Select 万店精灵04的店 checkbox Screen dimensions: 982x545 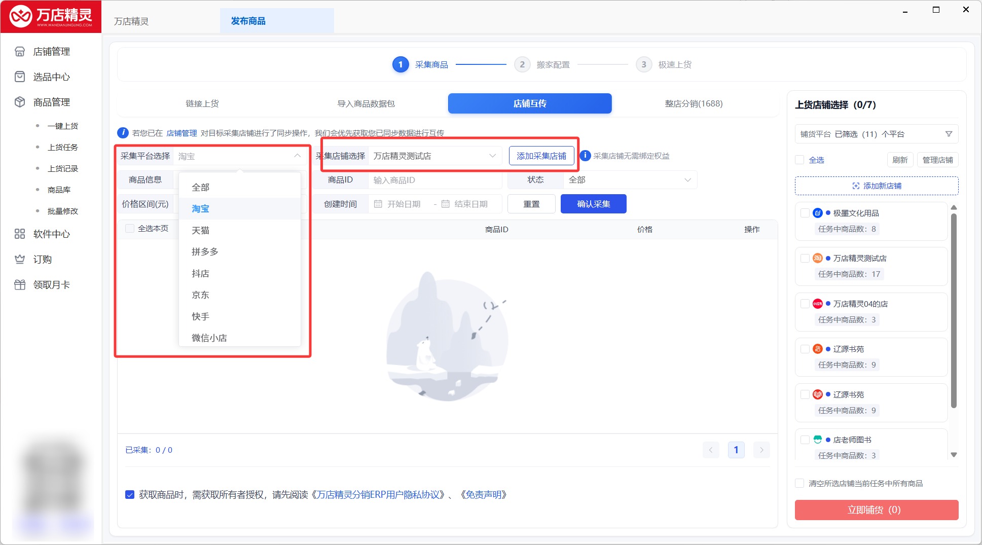pos(805,304)
